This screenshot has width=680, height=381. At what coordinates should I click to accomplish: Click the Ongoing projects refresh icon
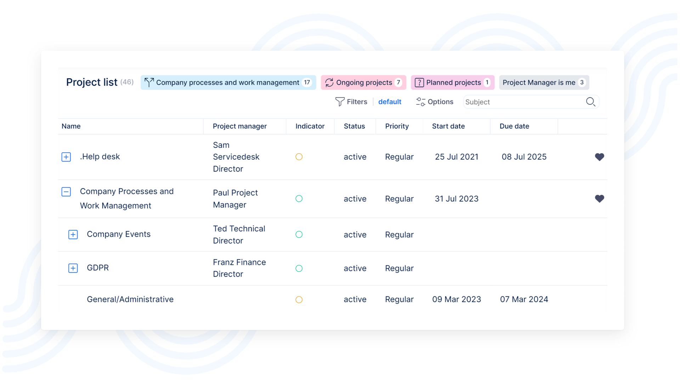coord(329,83)
